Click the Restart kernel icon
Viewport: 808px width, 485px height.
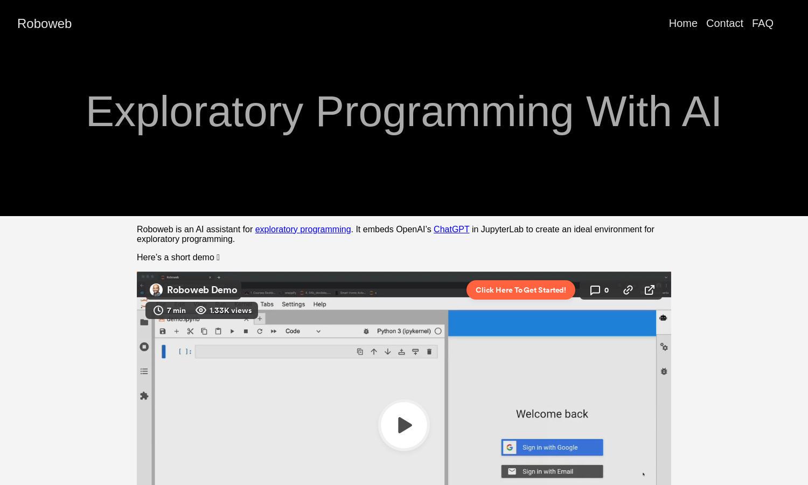(260, 331)
